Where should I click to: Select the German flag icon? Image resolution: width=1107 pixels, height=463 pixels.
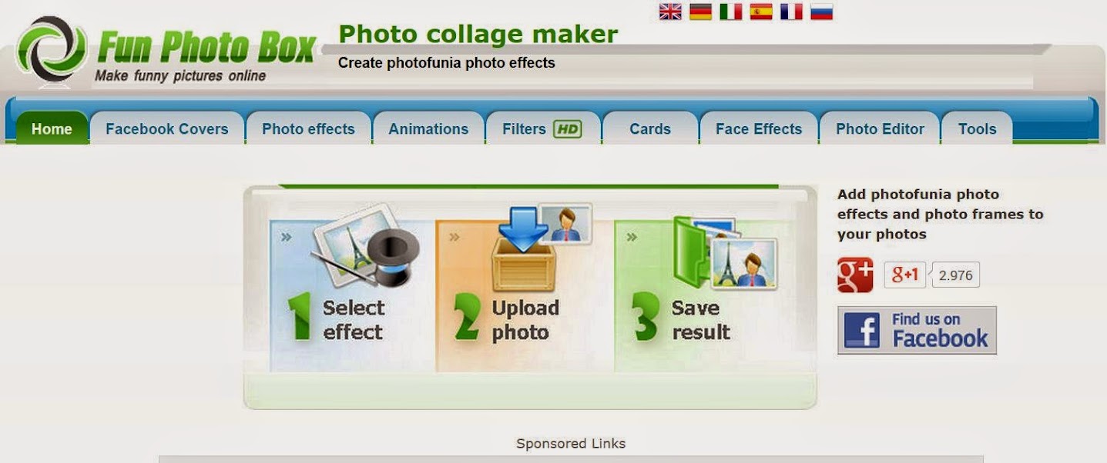(x=700, y=12)
